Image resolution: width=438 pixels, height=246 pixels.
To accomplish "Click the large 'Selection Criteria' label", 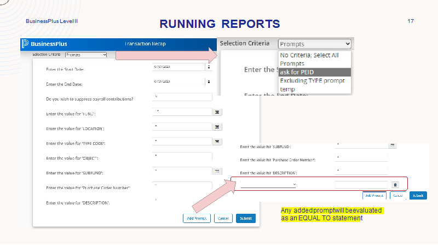I will click(x=245, y=43).
